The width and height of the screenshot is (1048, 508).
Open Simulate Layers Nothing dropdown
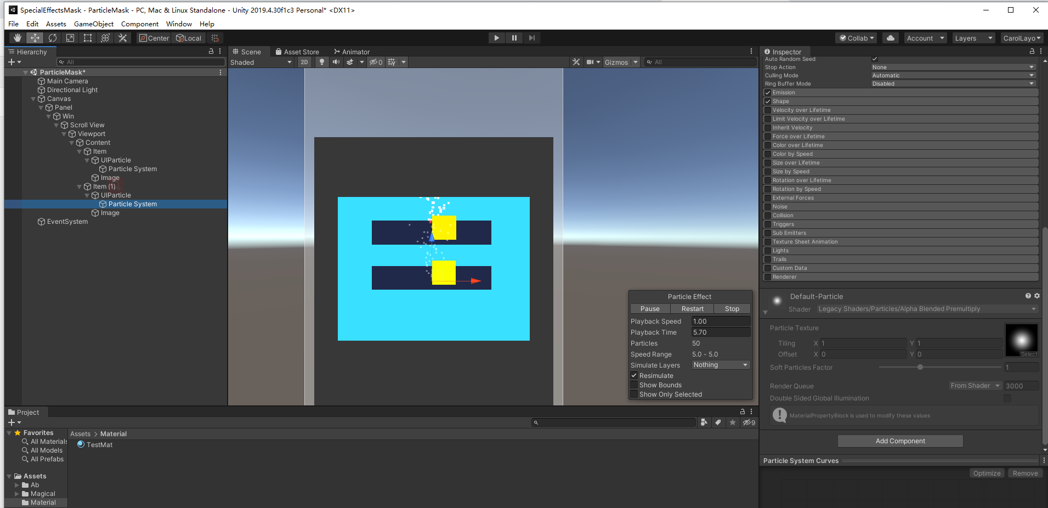pyautogui.click(x=721, y=365)
